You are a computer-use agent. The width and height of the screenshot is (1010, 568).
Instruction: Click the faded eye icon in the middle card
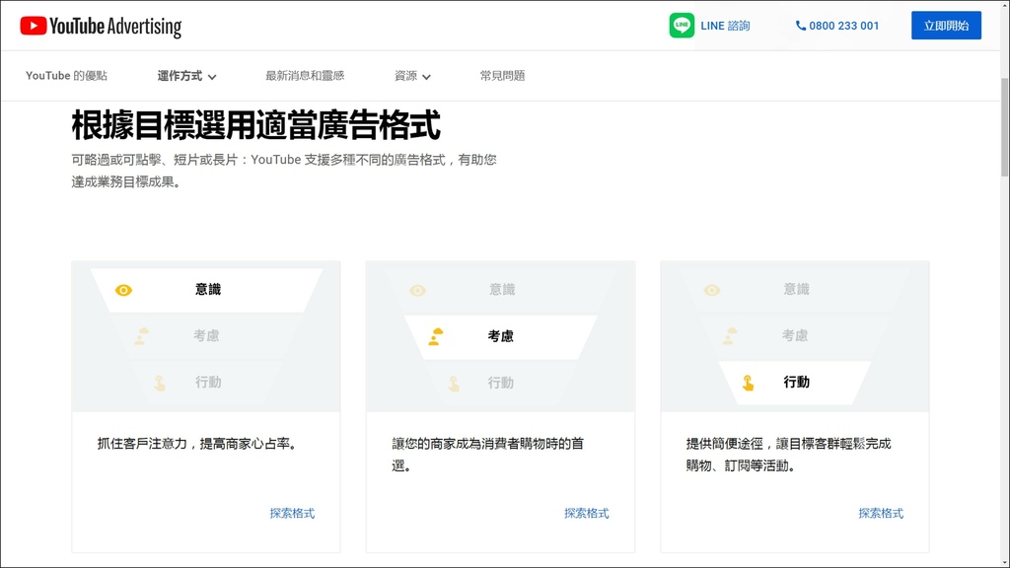click(418, 291)
